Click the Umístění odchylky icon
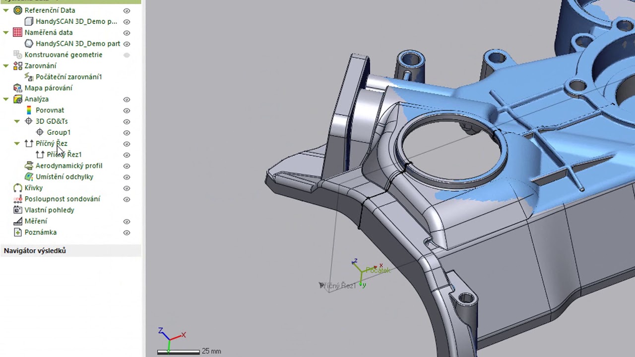 [29, 177]
